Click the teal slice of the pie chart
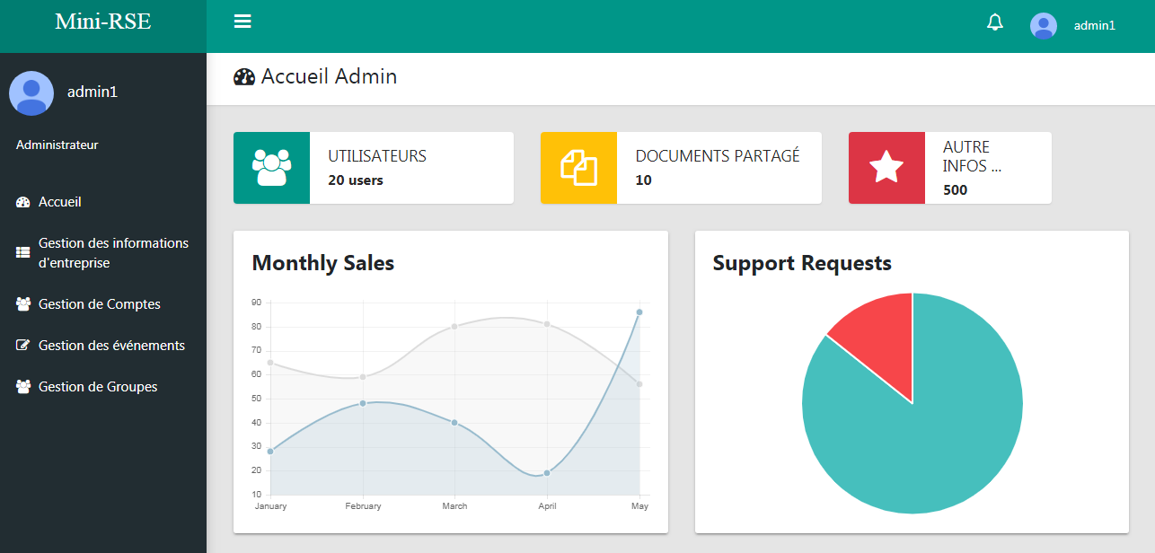1155x553 pixels. [x=934, y=431]
